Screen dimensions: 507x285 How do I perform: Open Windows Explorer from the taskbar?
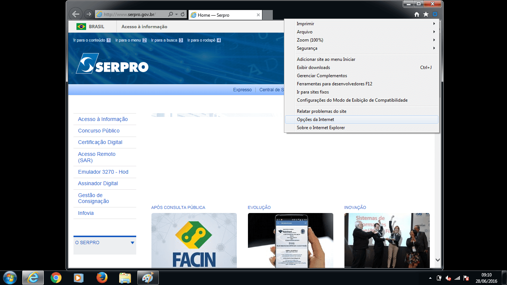coord(125,278)
